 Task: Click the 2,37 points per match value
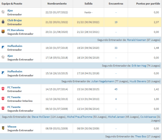tap(156, 22)
